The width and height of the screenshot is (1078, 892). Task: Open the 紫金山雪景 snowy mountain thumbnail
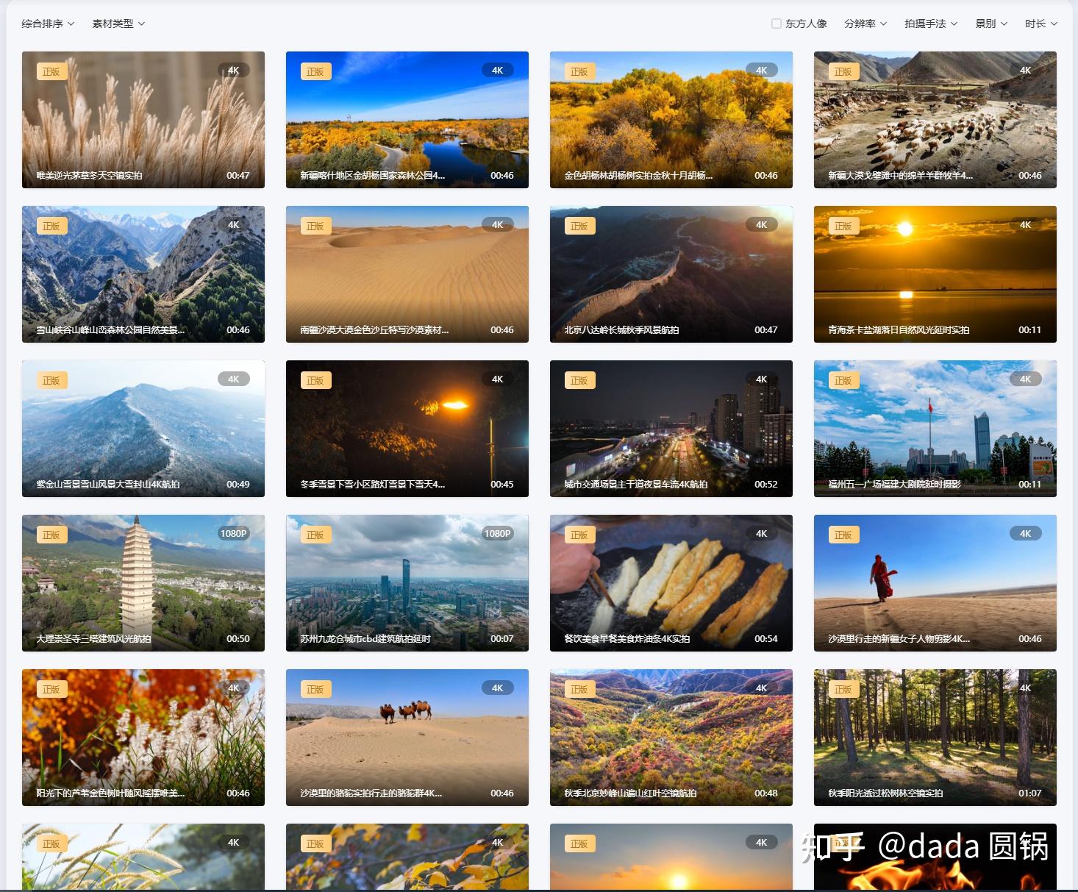click(143, 429)
